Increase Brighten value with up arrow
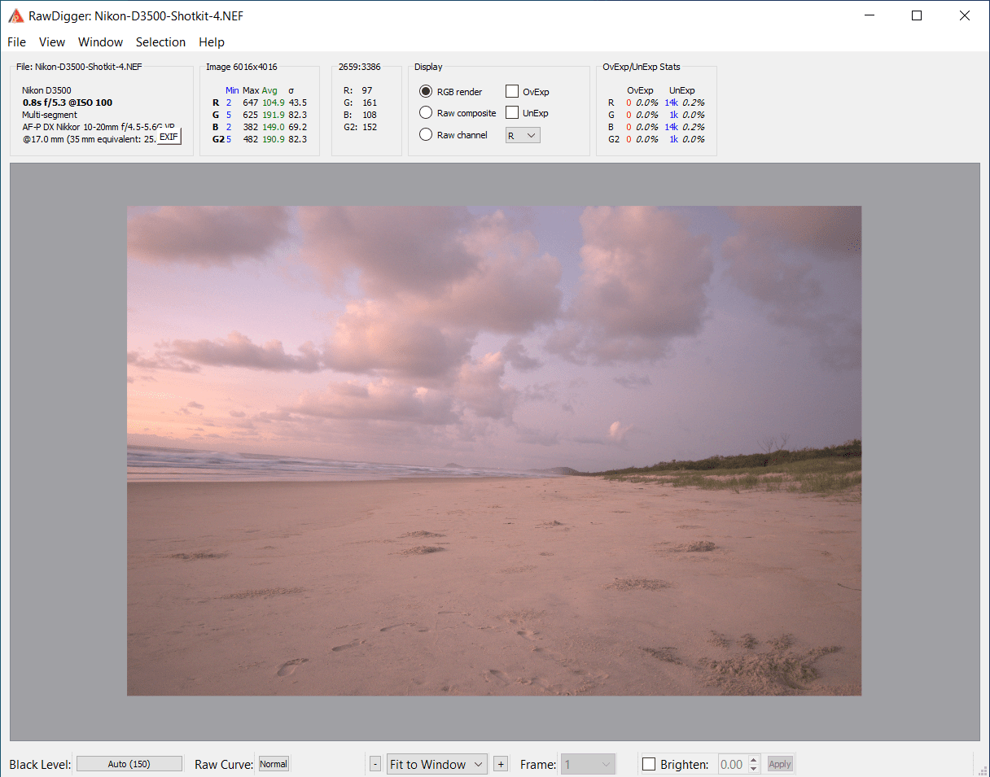990x777 pixels. click(754, 760)
